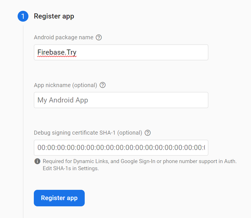Select the Register app step heading

pyautogui.click(x=54, y=16)
